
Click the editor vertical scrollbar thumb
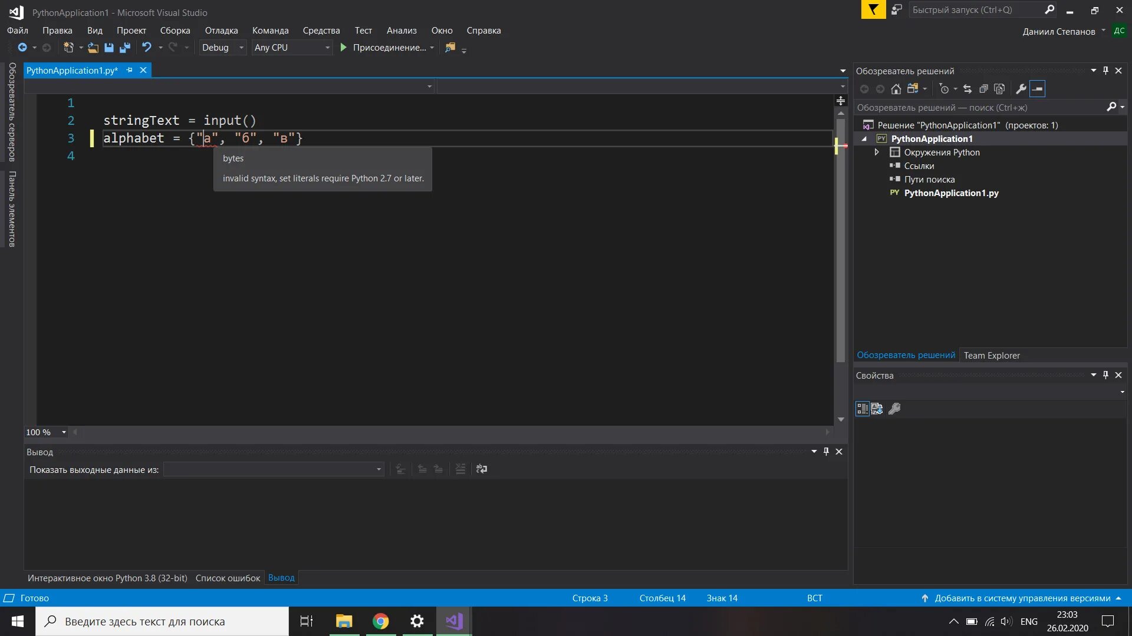[841, 240]
